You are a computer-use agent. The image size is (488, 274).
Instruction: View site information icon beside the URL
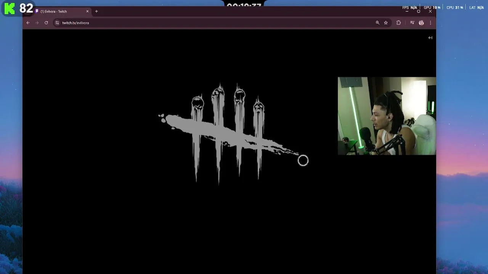pos(57,23)
